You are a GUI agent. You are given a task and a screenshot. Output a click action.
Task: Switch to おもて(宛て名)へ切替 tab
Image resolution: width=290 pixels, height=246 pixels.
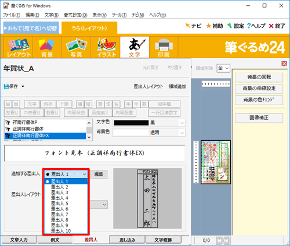click(x=31, y=28)
